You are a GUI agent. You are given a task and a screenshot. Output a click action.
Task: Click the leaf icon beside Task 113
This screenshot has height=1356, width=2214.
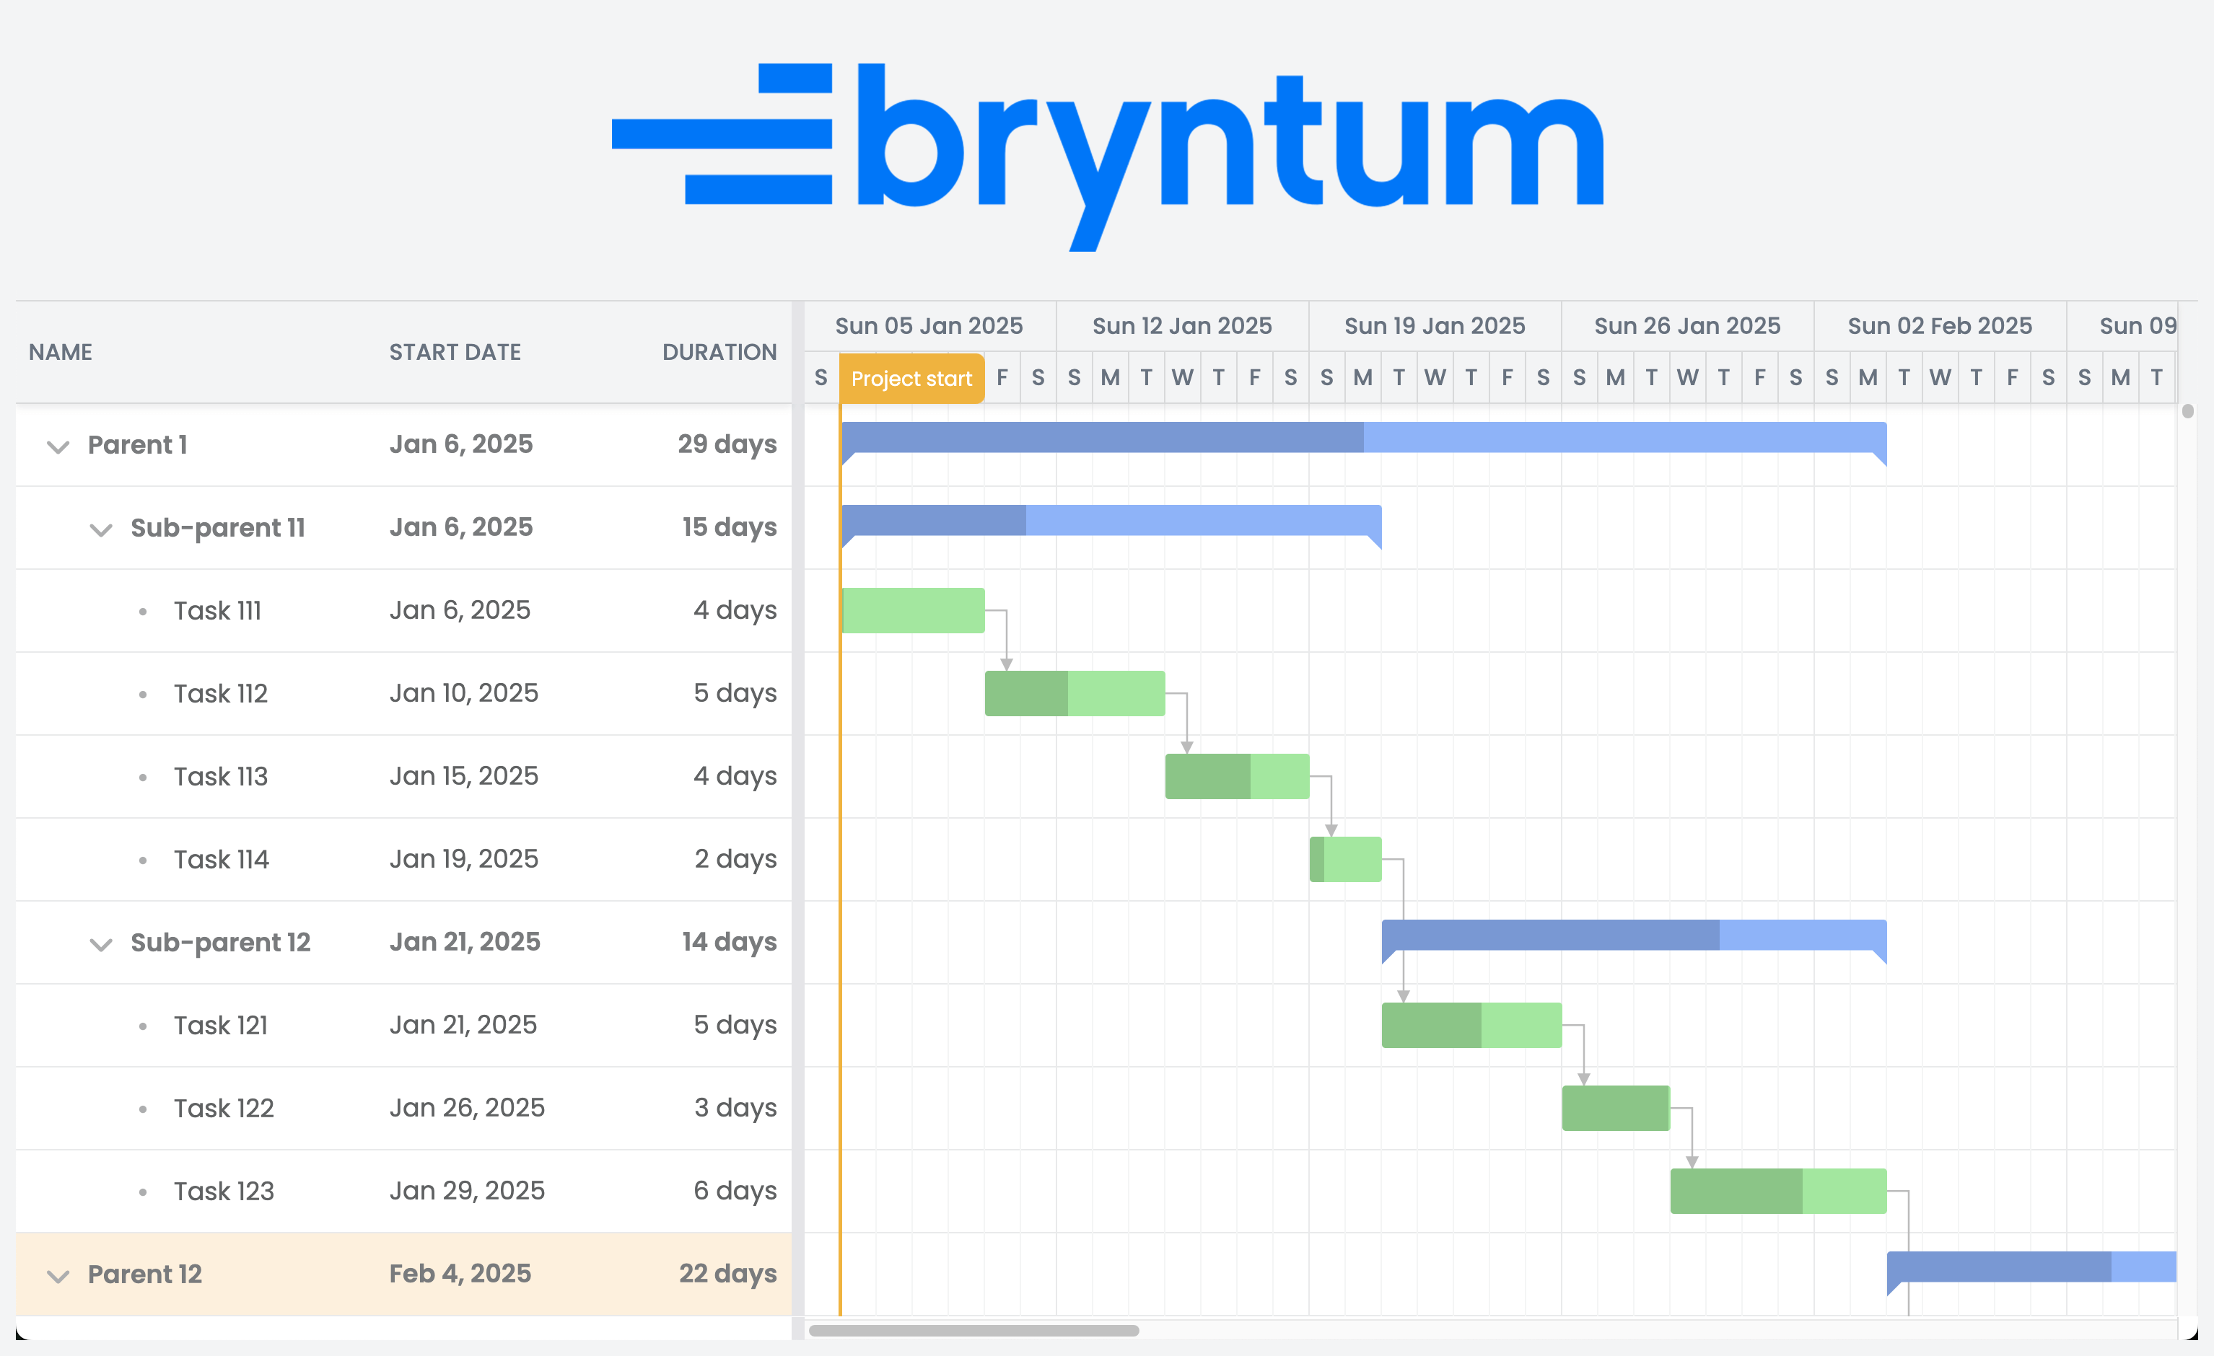144,776
